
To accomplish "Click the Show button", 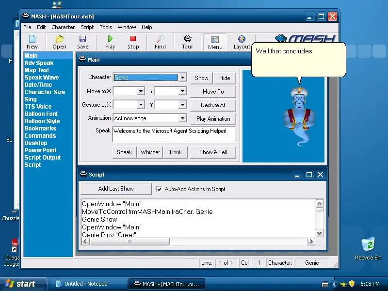I will (x=202, y=78).
